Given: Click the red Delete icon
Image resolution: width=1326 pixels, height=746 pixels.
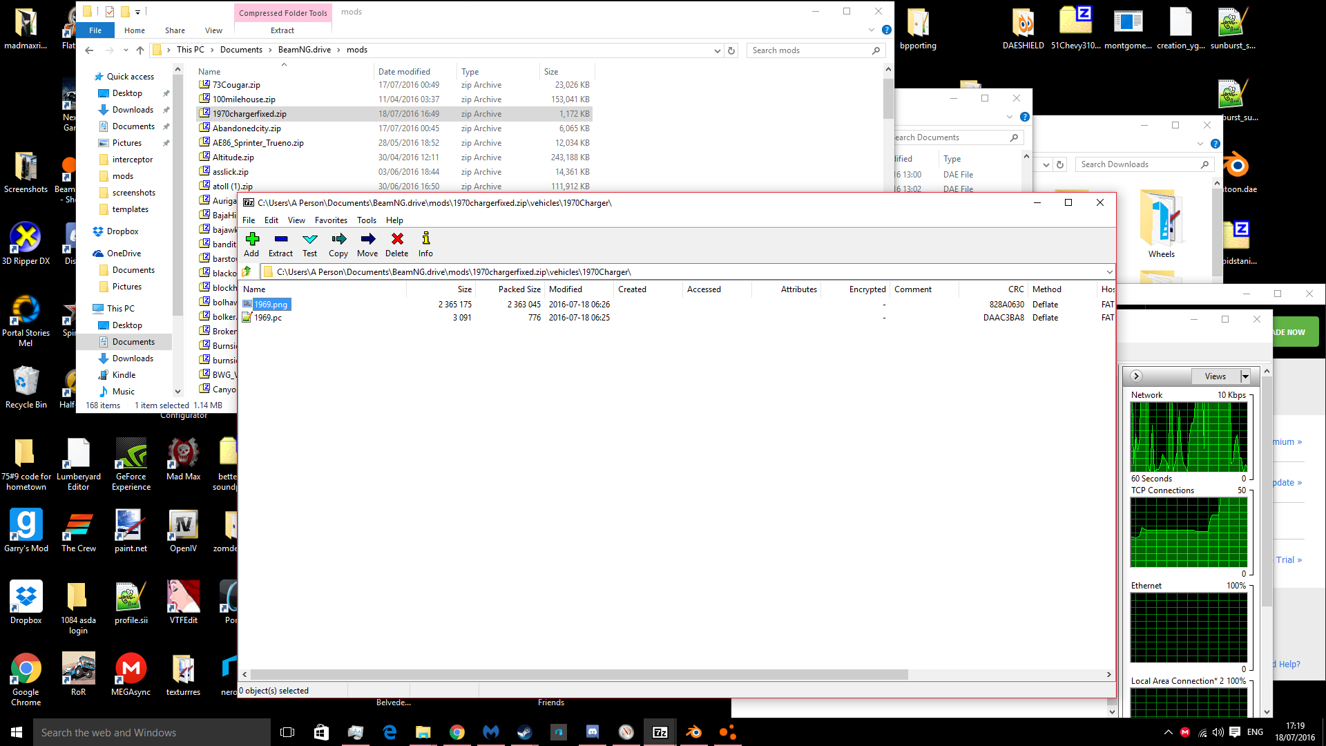Looking at the screenshot, I should [x=397, y=239].
